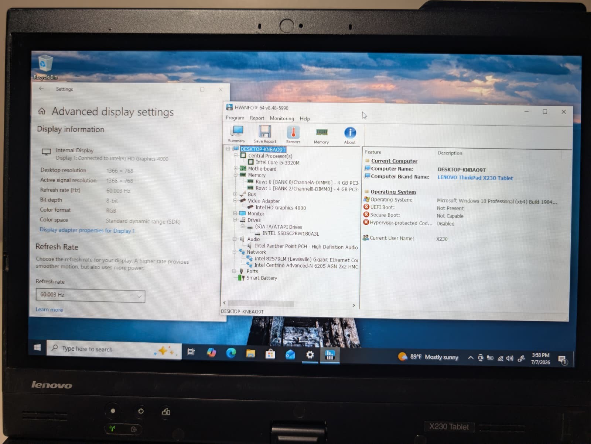Viewport: 591px width, 444px height.
Task: Select the Video Adapter tree label
Action: tap(264, 201)
